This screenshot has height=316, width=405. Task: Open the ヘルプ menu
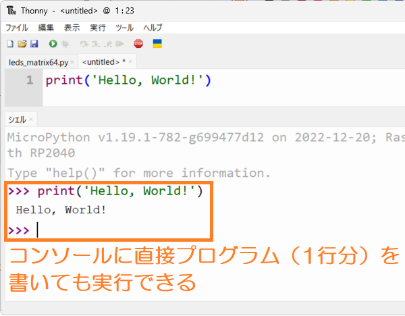pyautogui.click(x=153, y=28)
